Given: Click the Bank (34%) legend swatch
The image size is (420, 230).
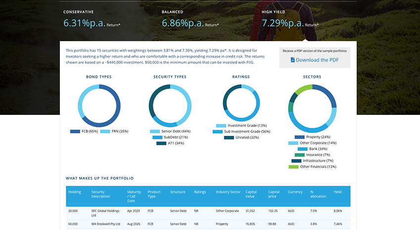Looking at the screenshot, I should tap(303, 149).
